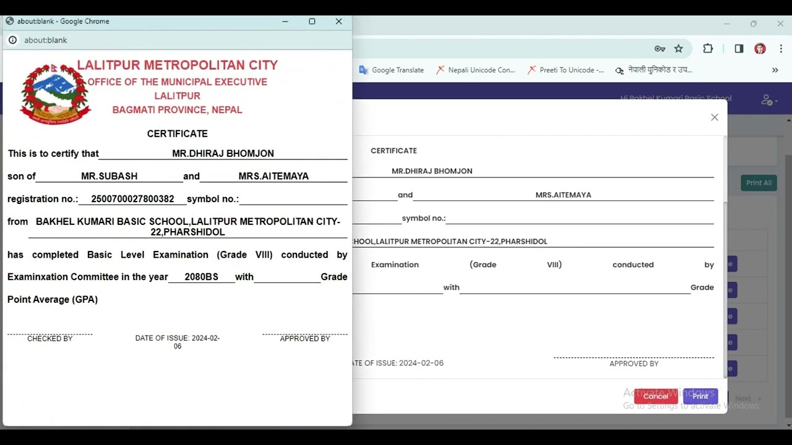The width and height of the screenshot is (792, 445).
Task: Click the about:blank site info icon
Action: (x=12, y=40)
